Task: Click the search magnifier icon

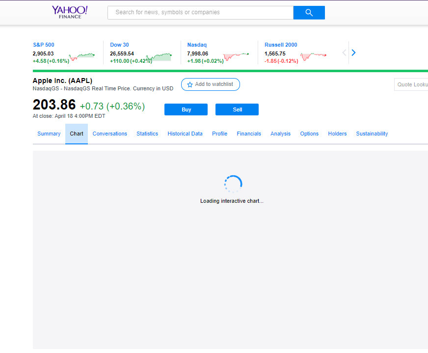Action: 309,12
